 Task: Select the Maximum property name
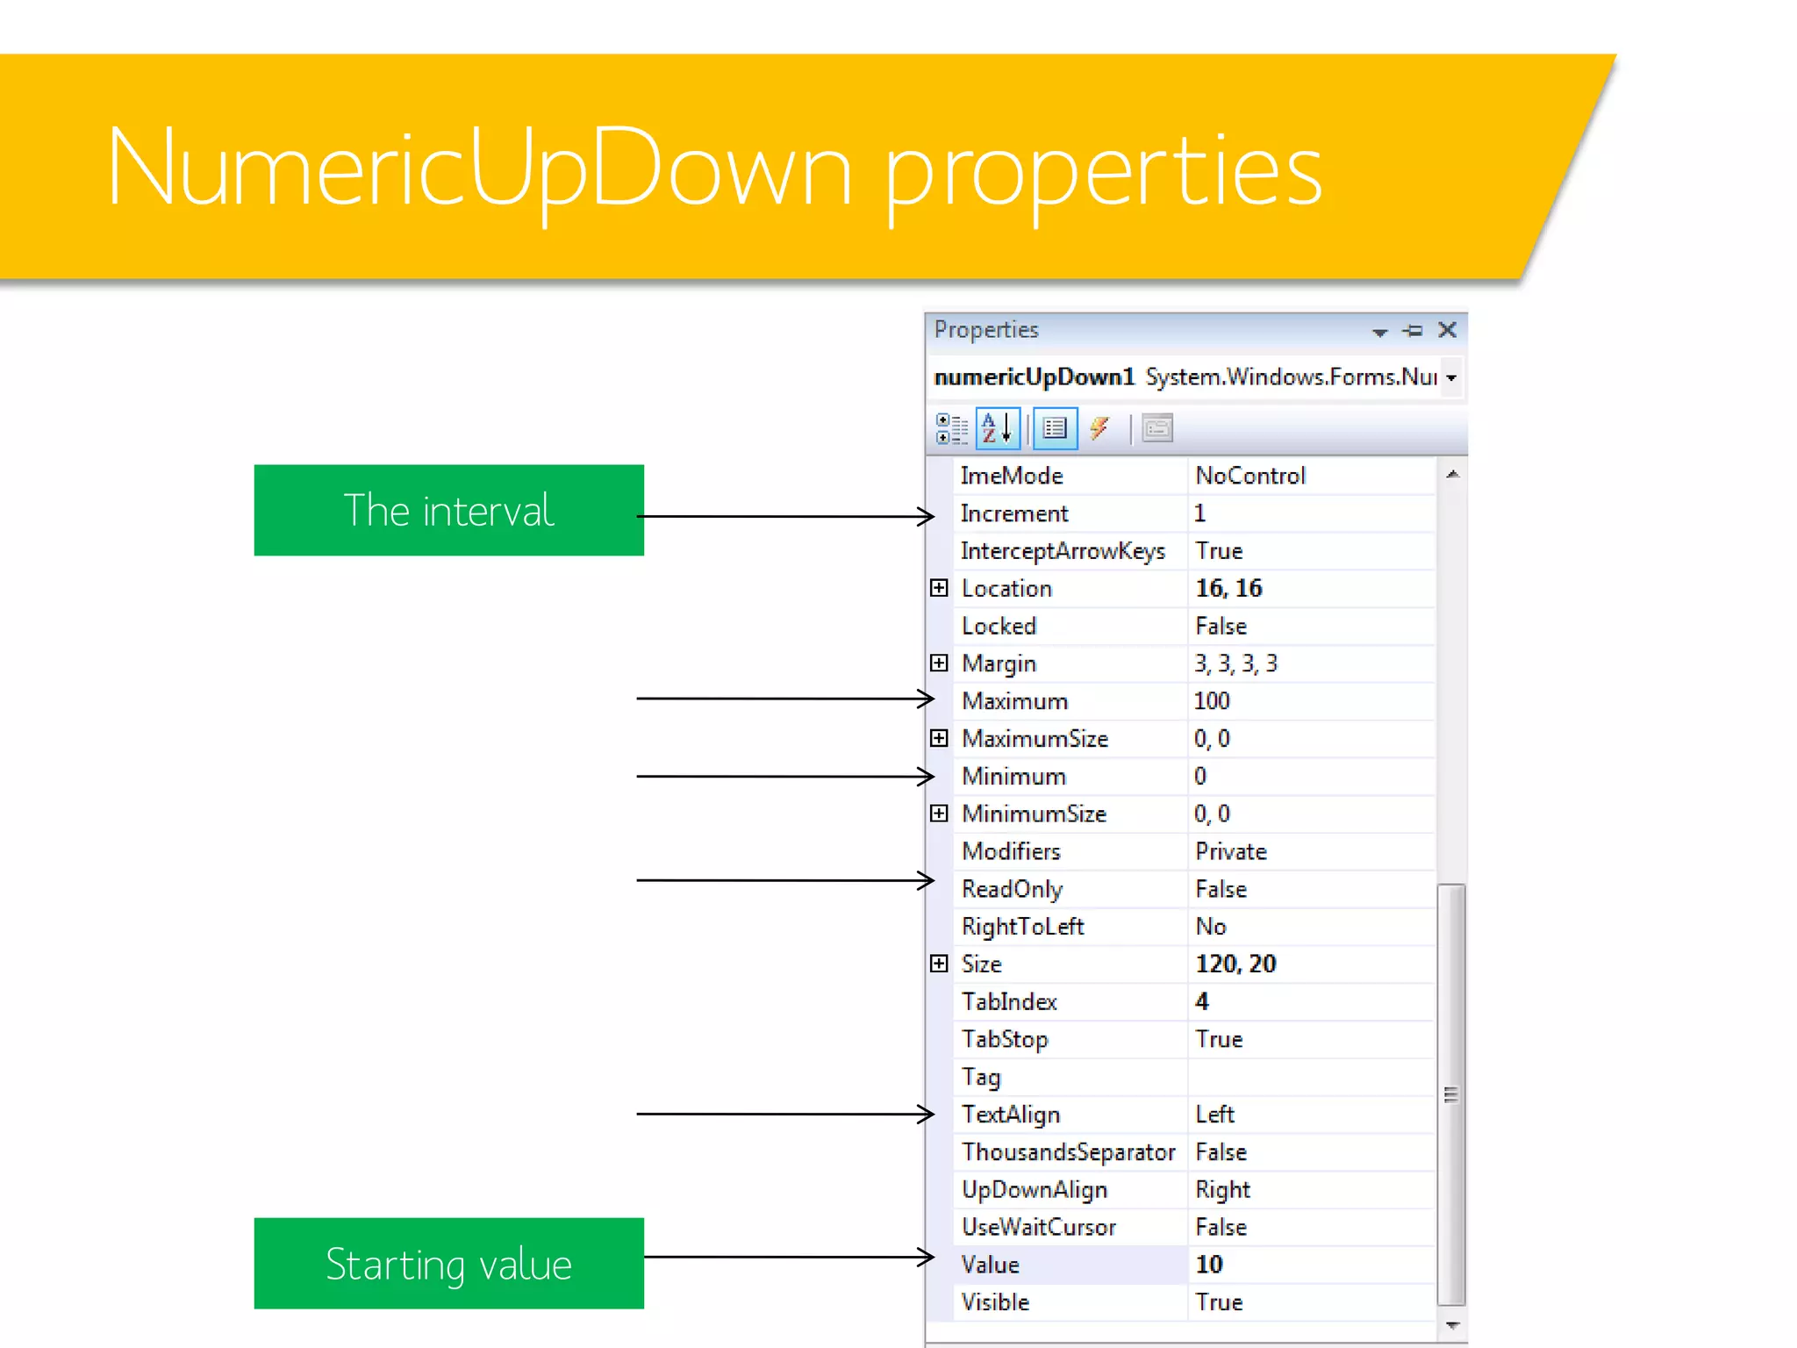click(1014, 701)
